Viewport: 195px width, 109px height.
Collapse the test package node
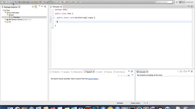coord(8,15)
